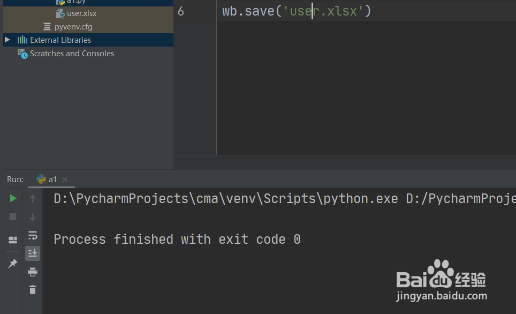Expand the External Libraries node
This screenshot has height=314, width=516.
click(7, 40)
